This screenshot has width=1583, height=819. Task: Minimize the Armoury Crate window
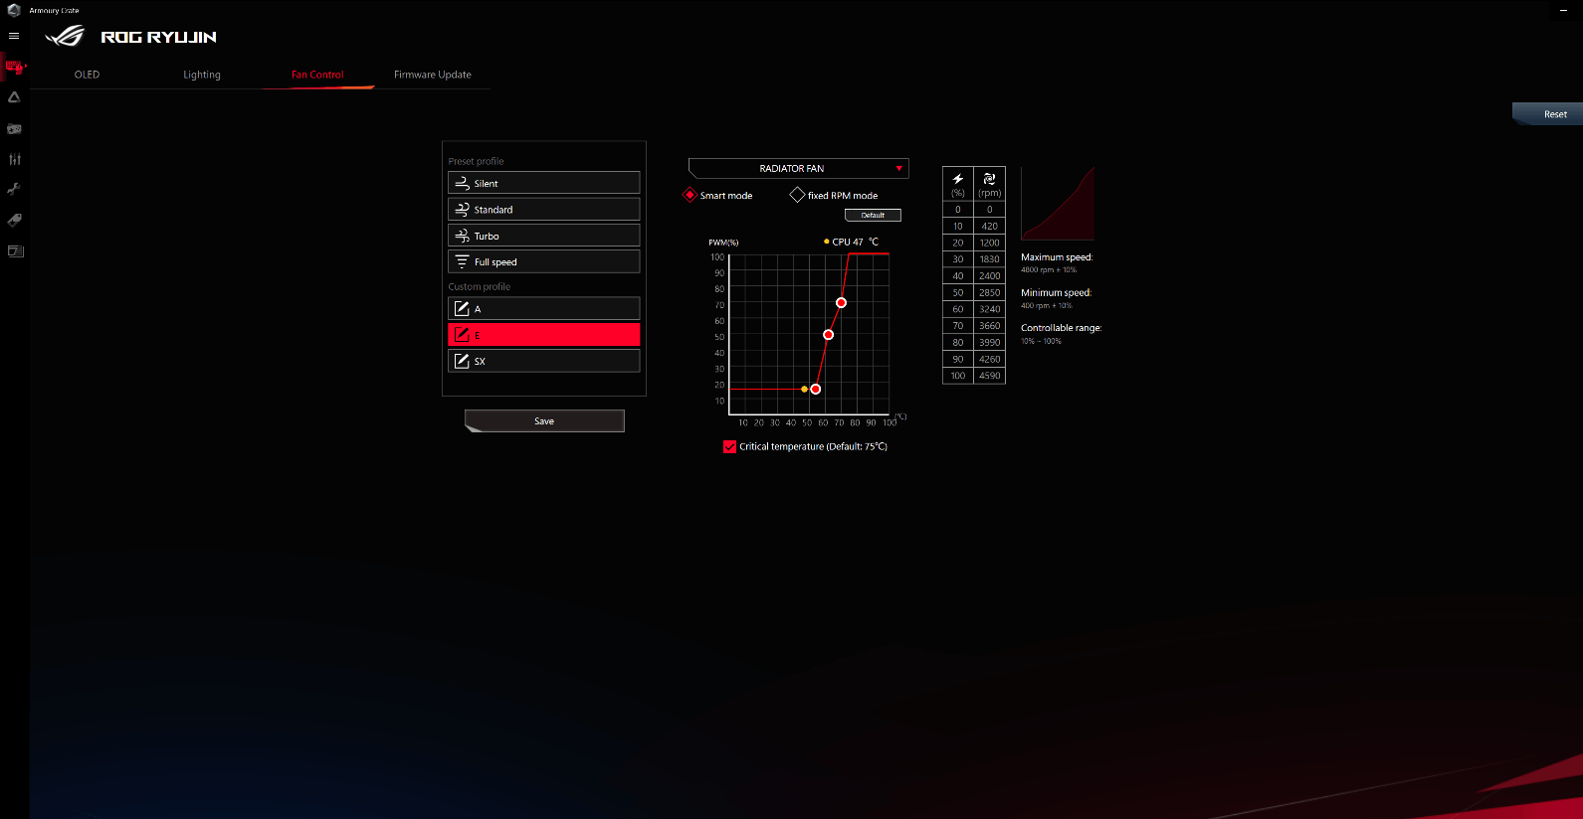(x=1564, y=10)
